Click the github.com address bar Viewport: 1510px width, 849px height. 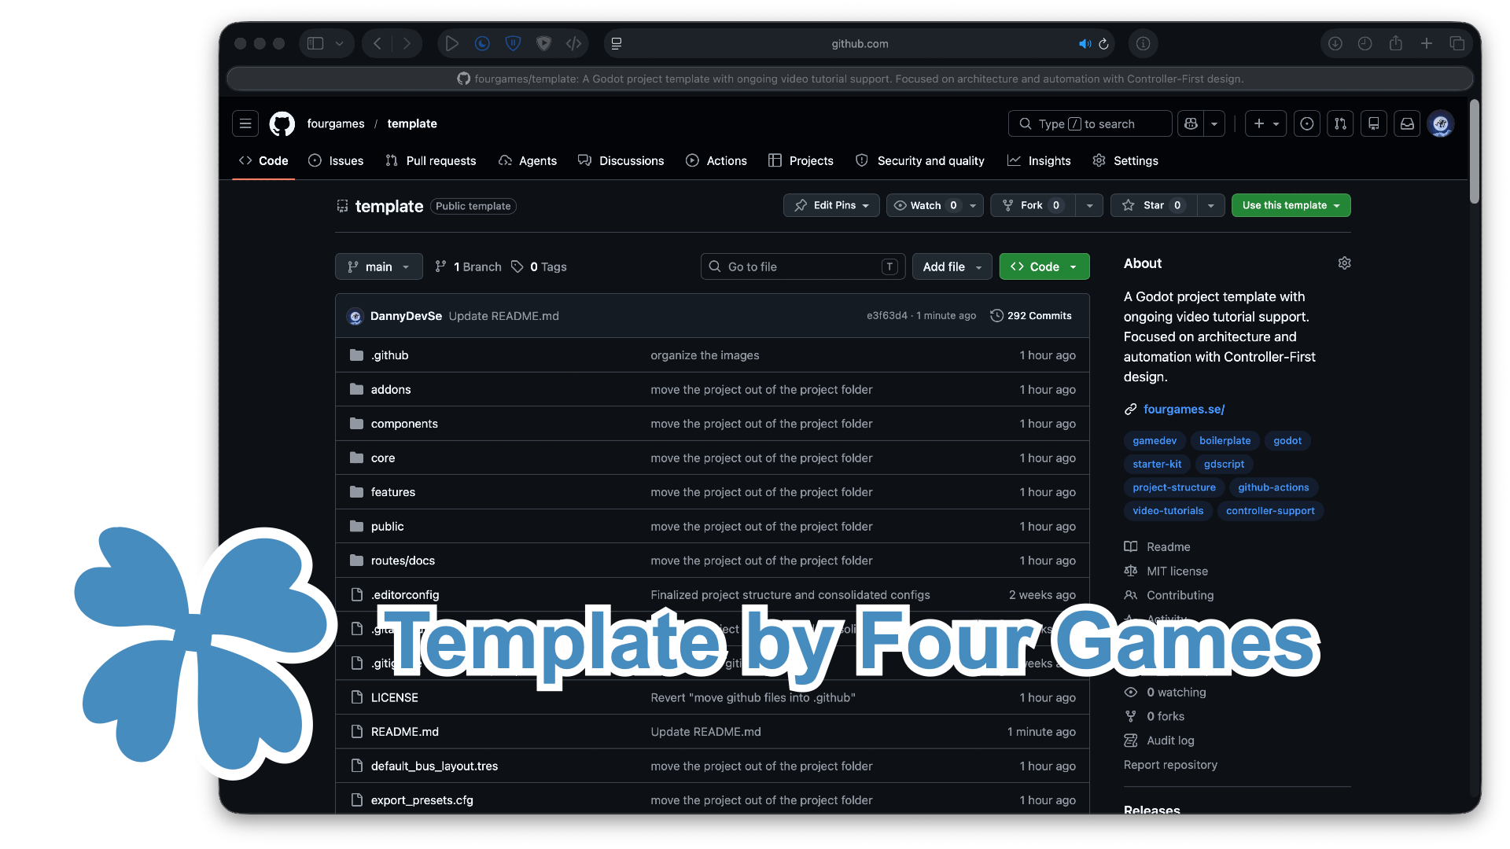coord(860,44)
